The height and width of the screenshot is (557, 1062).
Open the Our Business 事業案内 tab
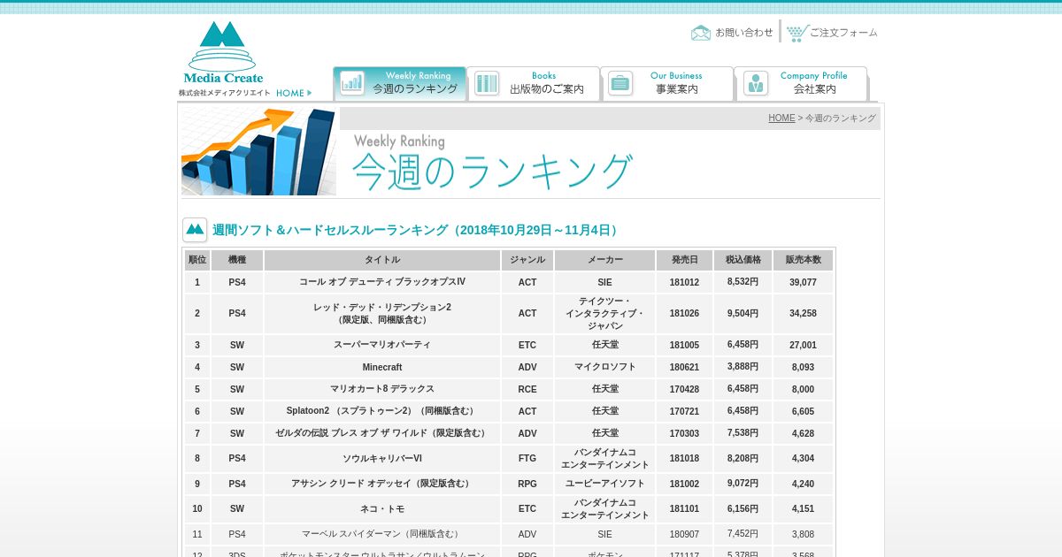(x=667, y=83)
